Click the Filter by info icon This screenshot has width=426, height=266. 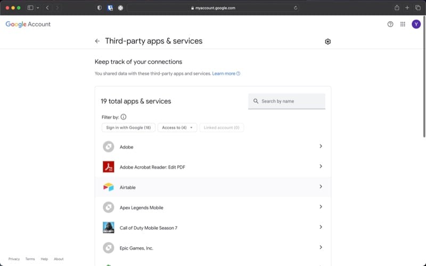[x=124, y=117]
